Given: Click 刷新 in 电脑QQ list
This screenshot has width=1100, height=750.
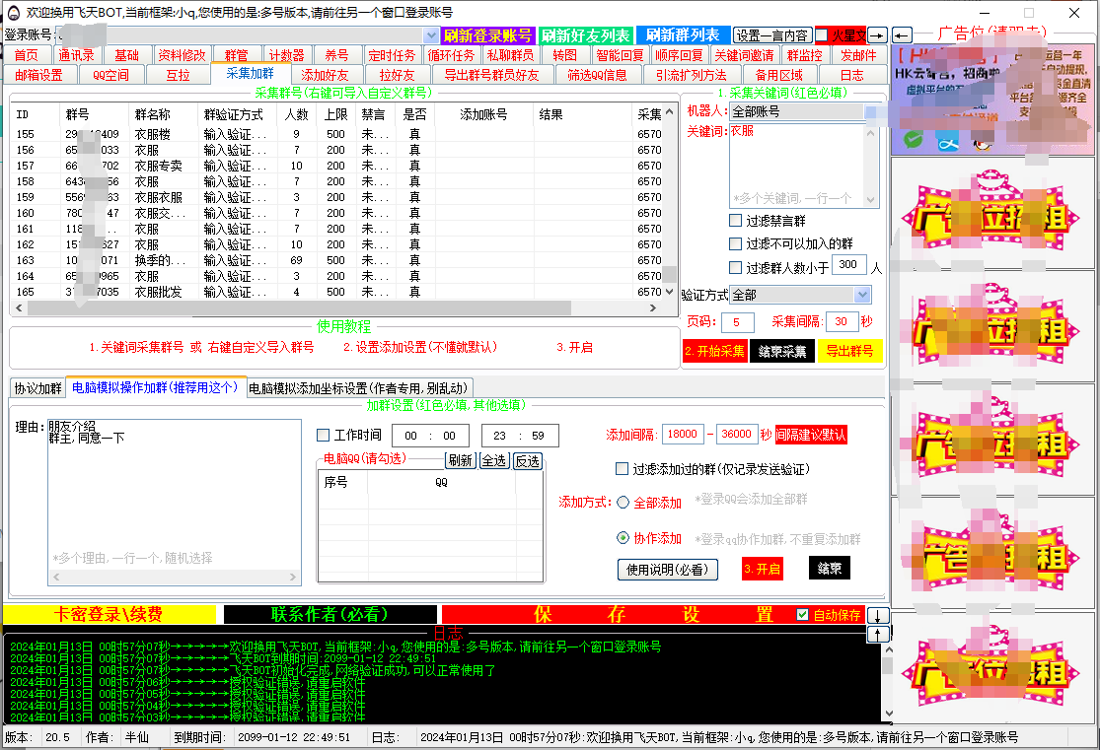Looking at the screenshot, I should coord(460,460).
